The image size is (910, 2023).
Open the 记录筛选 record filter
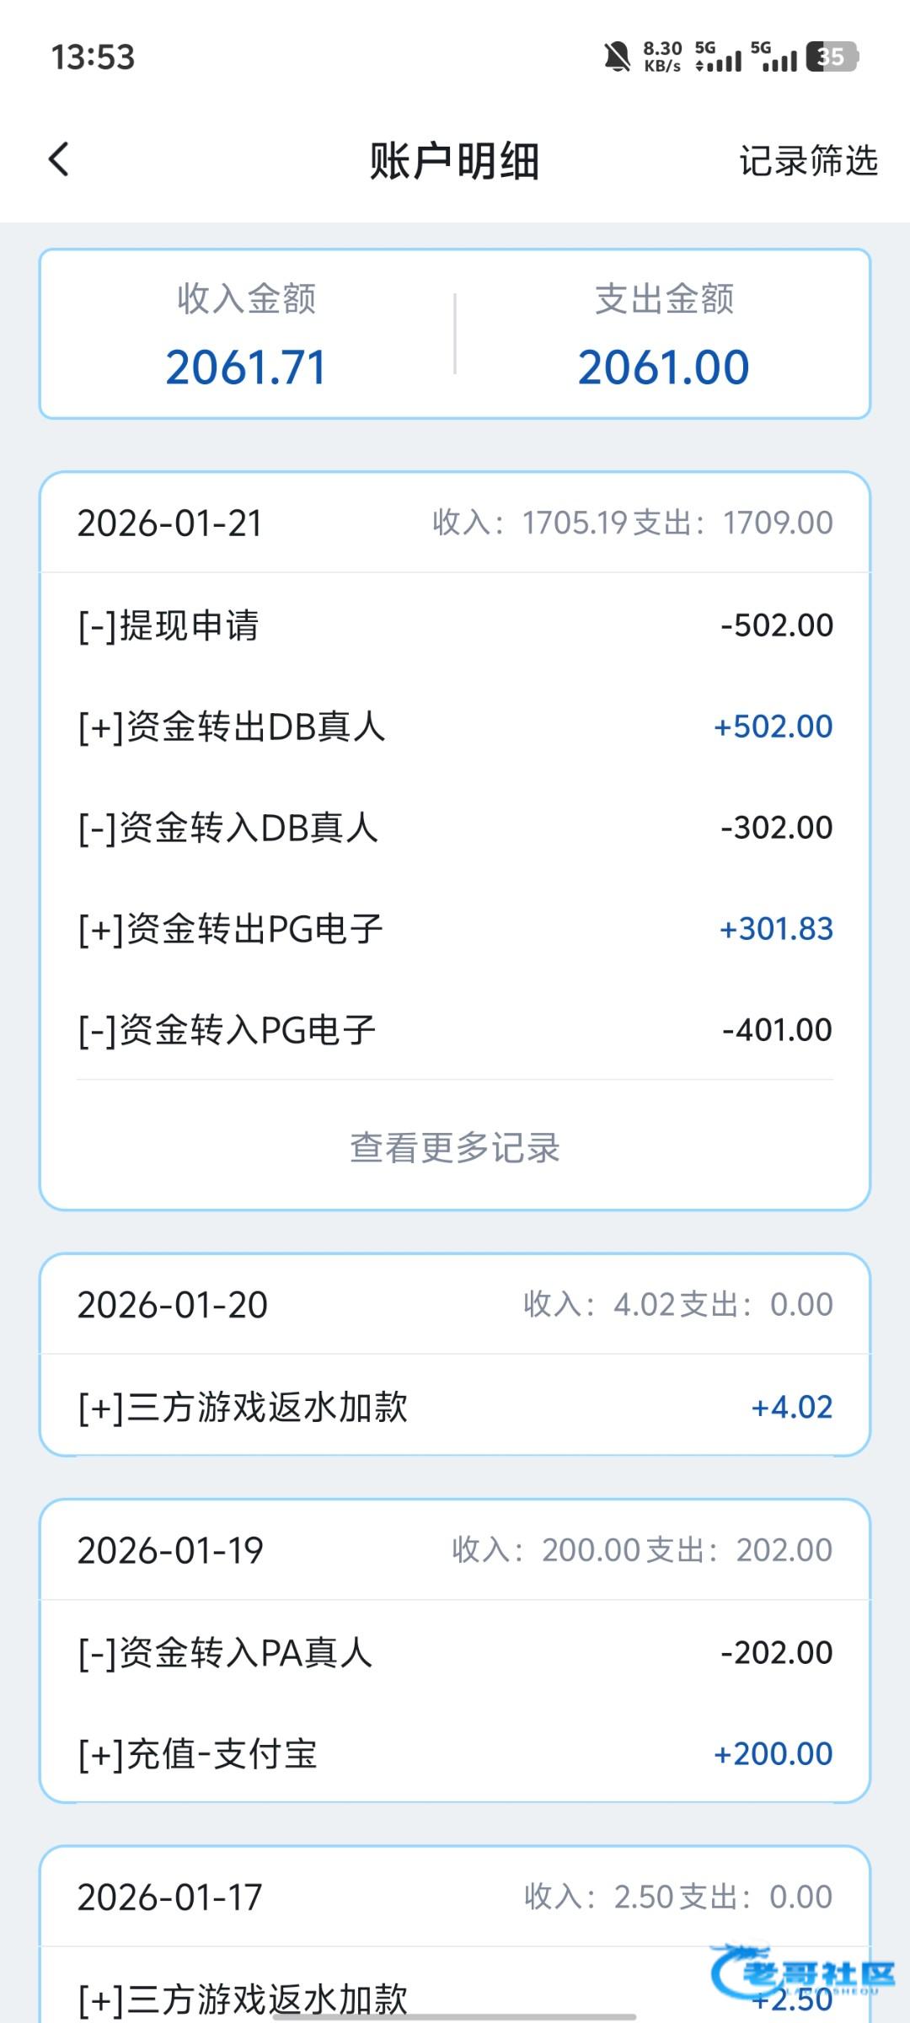[x=808, y=160]
